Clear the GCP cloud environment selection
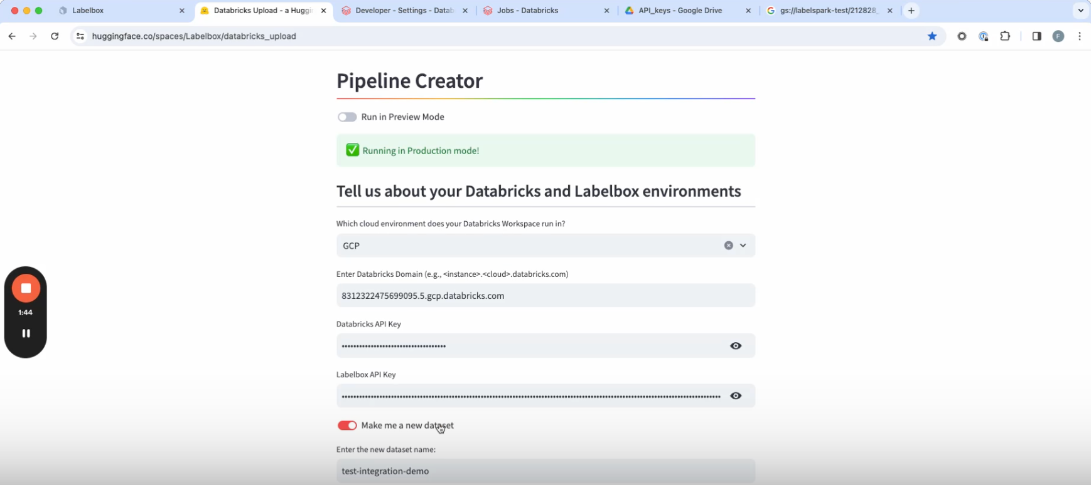1091x485 pixels. pos(728,246)
